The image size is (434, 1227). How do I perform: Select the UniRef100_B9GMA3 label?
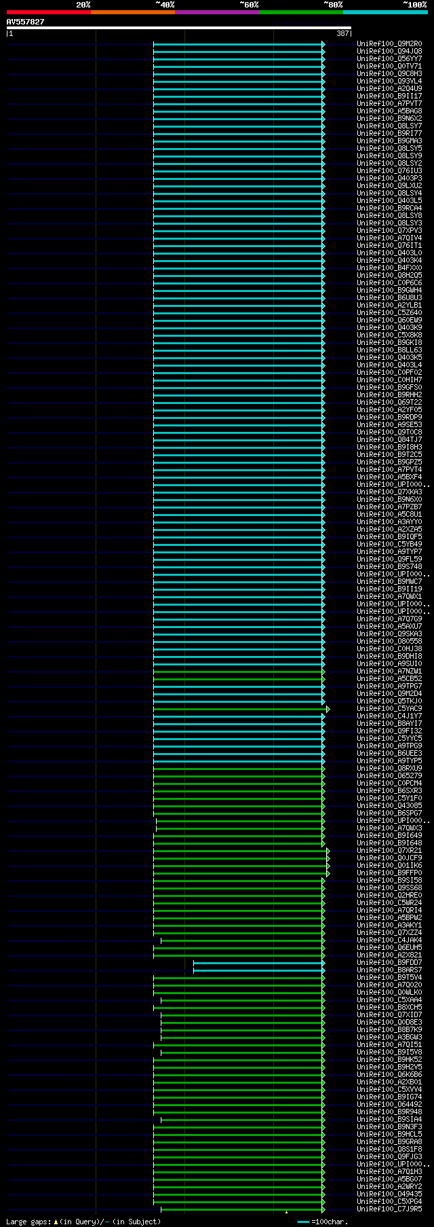[389, 141]
